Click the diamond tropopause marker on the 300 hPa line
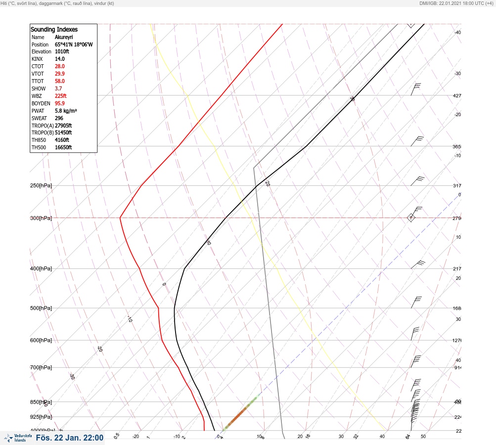 [411, 218]
